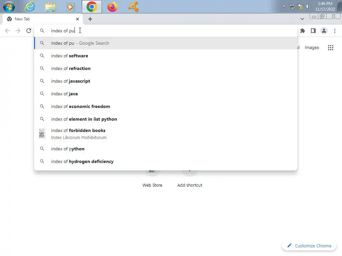Close the New Tab tab
This screenshot has width=342, height=256.
point(77,19)
